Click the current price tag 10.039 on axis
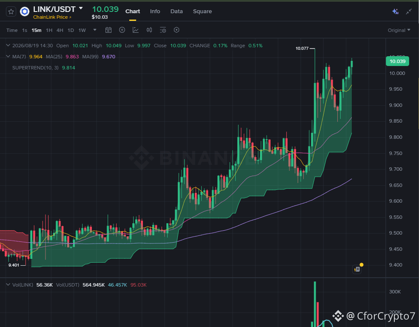 point(397,61)
